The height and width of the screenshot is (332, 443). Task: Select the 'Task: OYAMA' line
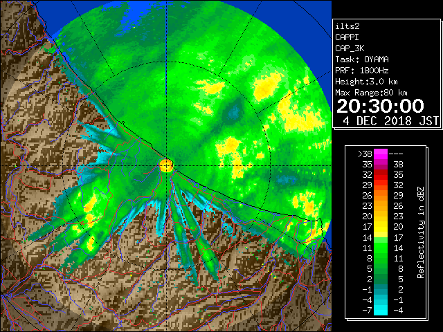point(361,59)
